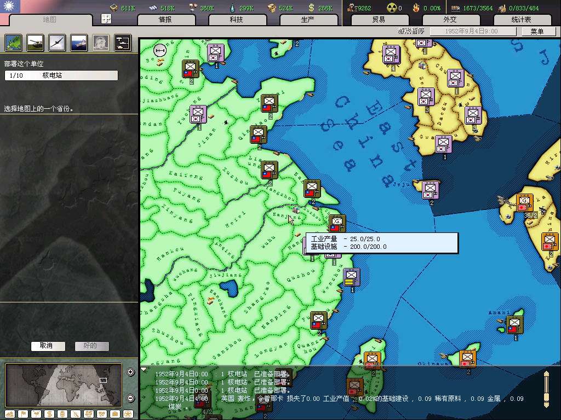
Task: Click the rare materials icon showing 360K
Action: pos(193,8)
